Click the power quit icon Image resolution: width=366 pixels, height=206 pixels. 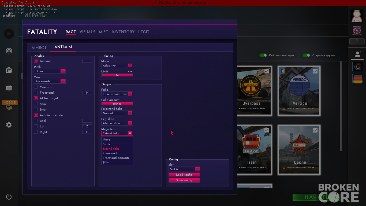click(9, 197)
